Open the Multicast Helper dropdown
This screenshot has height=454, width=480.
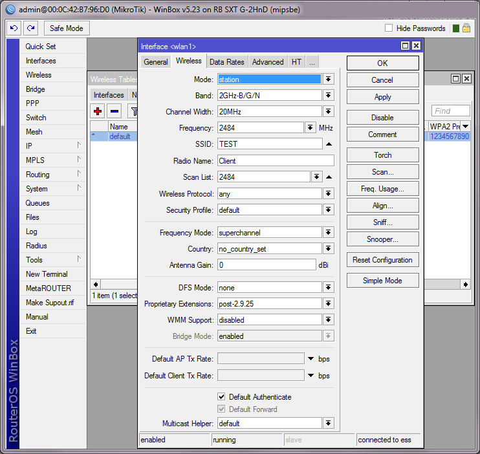tap(328, 424)
